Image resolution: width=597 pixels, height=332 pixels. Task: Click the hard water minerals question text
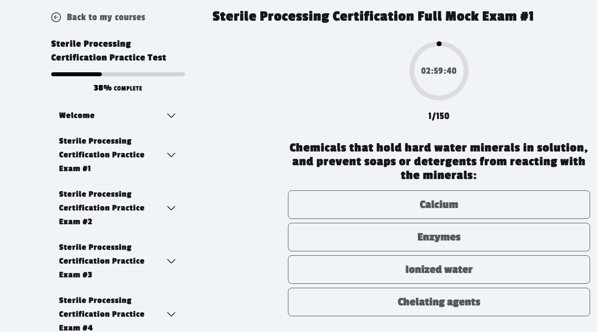[x=439, y=161]
